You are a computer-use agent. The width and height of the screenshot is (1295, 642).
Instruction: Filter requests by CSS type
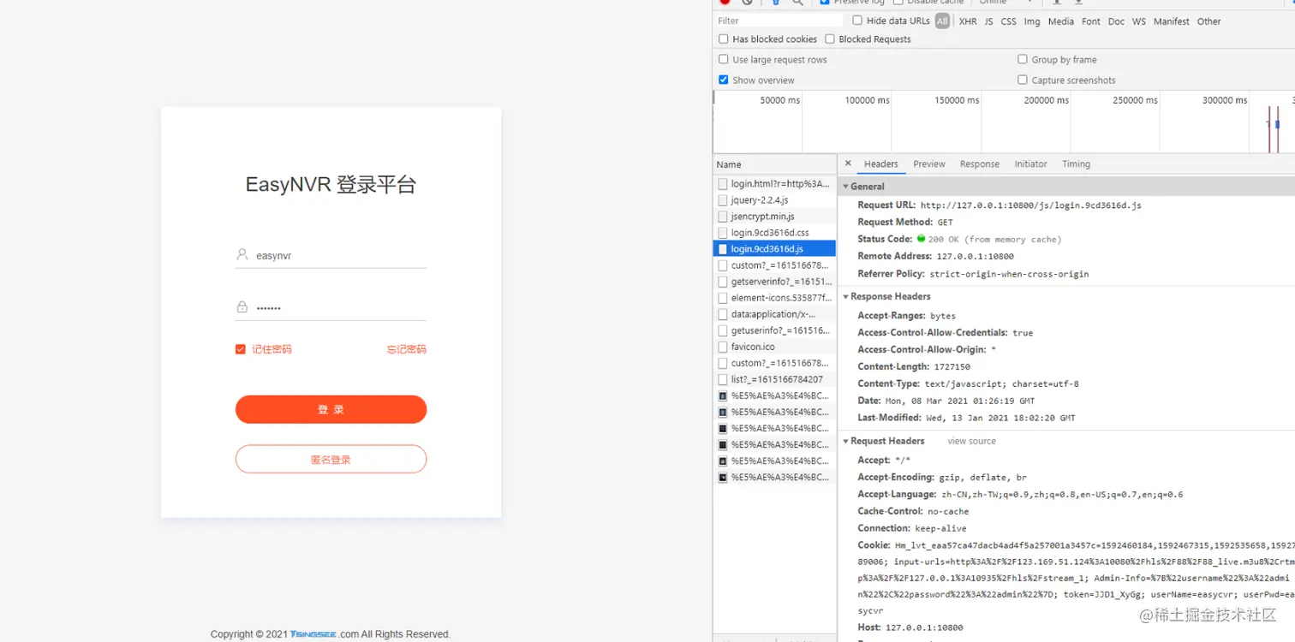pos(1008,21)
